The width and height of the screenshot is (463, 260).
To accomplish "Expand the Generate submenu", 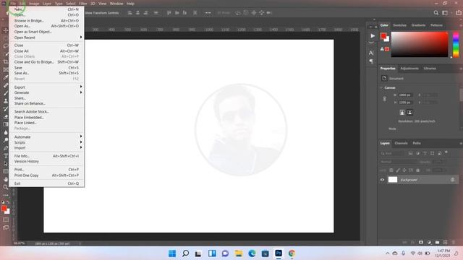I will click(x=46, y=92).
